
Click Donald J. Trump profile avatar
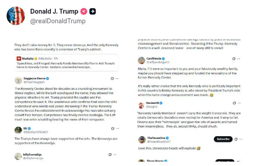[16, 16]
